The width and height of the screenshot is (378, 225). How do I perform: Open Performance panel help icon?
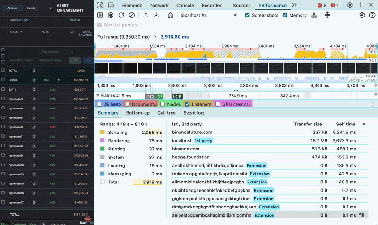click(372, 15)
